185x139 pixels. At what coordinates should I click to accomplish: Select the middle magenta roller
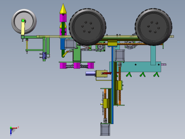click(77, 66)
